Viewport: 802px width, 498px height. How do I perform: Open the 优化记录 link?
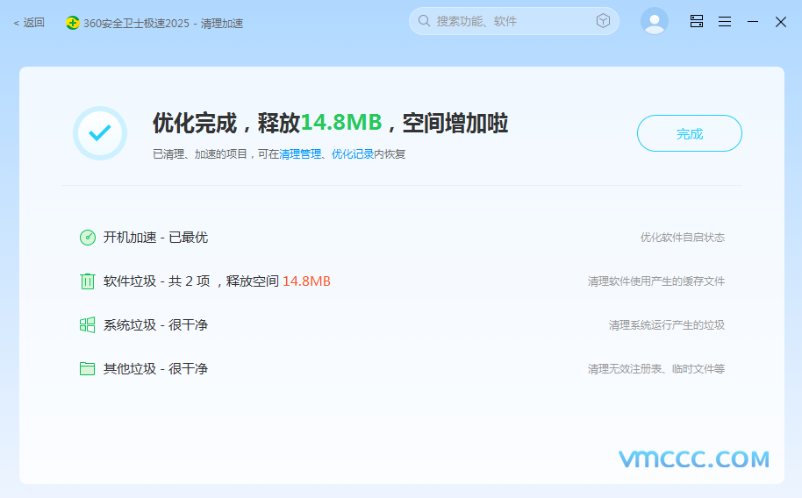tap(353, 154)
